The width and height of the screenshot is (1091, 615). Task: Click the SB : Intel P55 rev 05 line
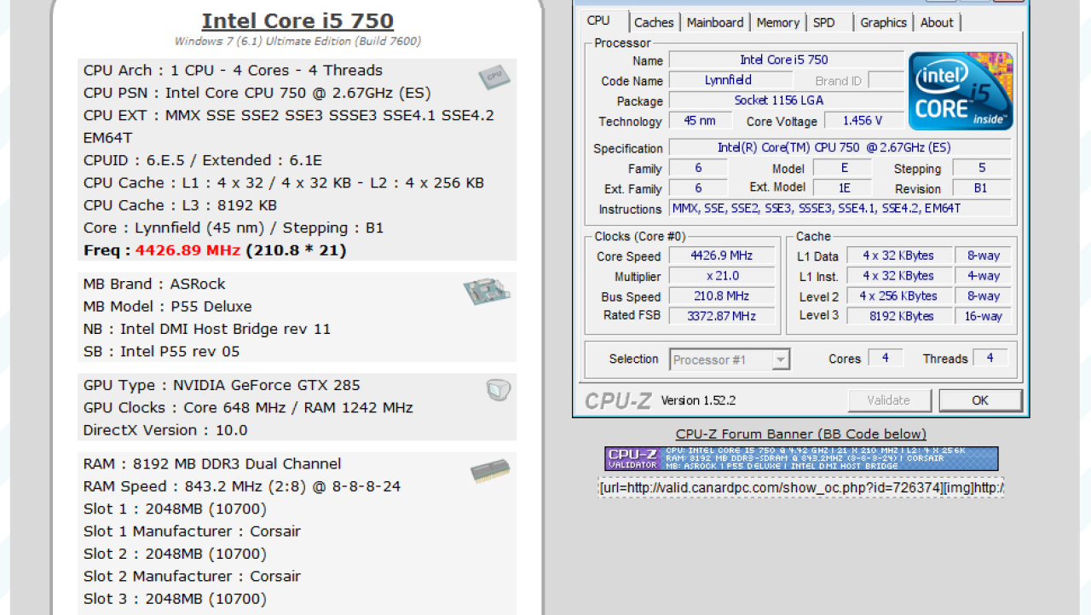pos(161,352)
